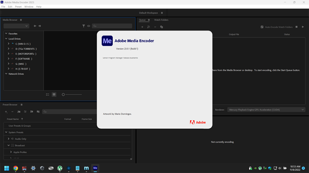Open the volume icon in system tray
The image size is (309, 173).
tap(280, 168)
